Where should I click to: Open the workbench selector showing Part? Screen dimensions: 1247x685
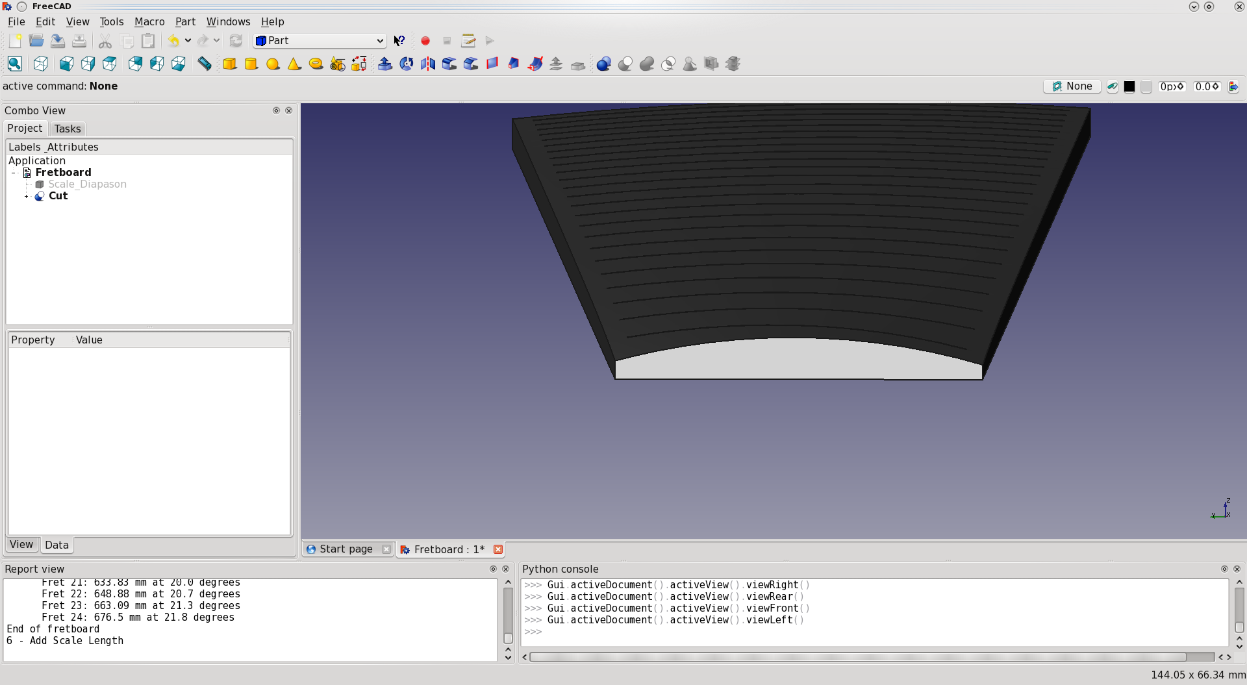point(320,41)
